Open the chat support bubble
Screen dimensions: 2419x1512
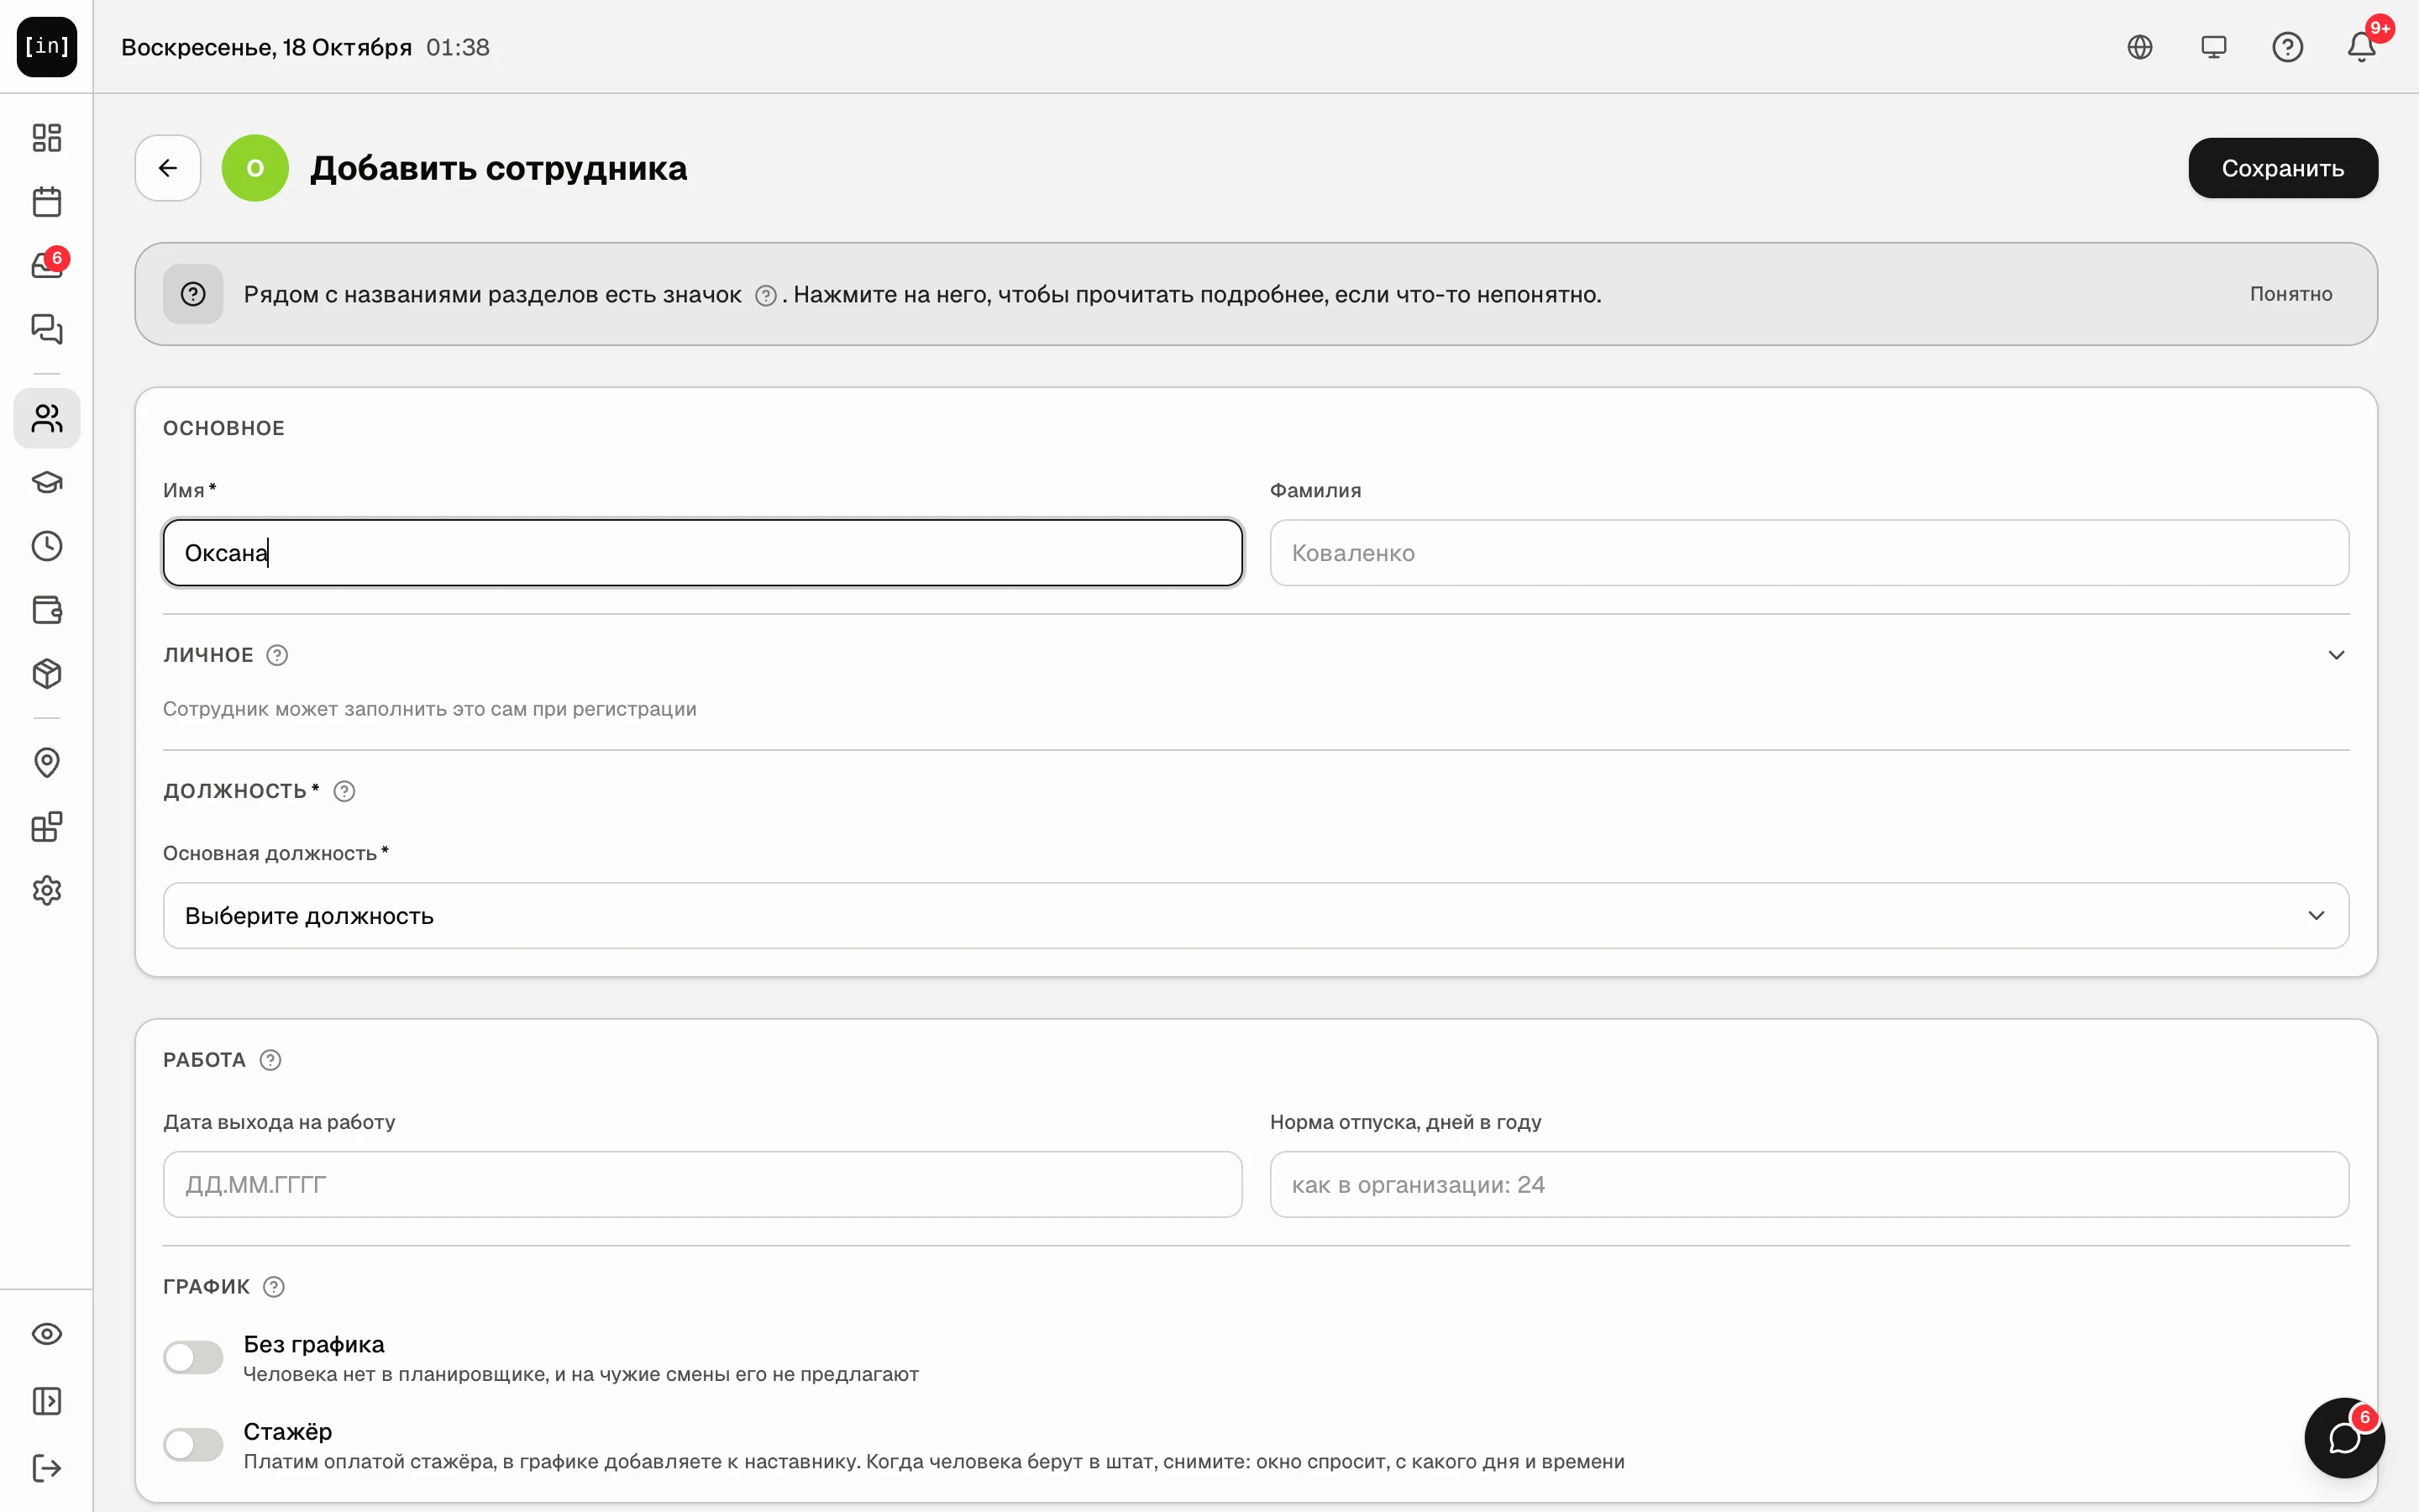pos(2344,1438)
